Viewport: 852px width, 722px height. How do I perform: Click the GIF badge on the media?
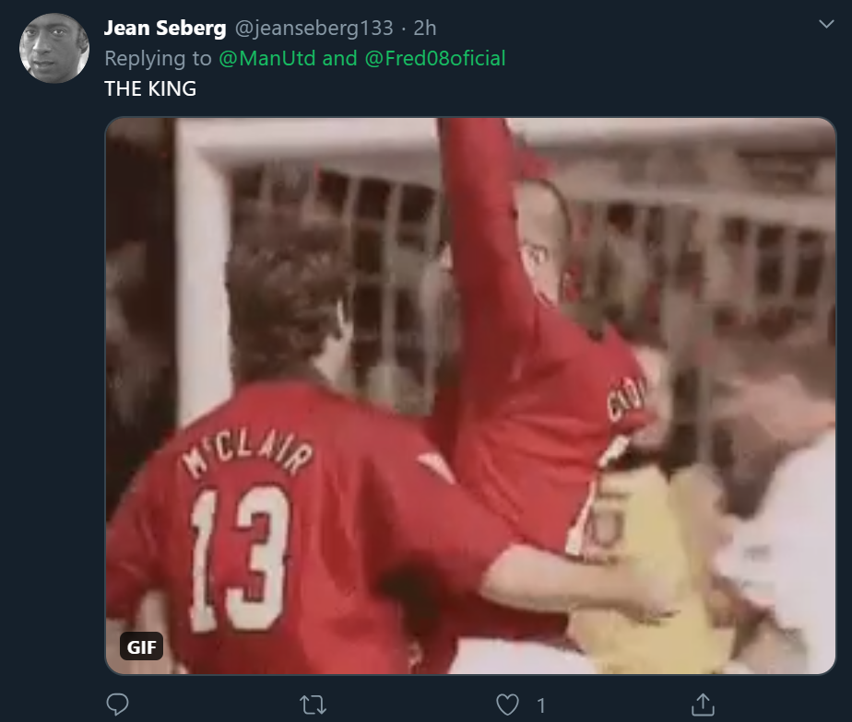pos(141,646)
